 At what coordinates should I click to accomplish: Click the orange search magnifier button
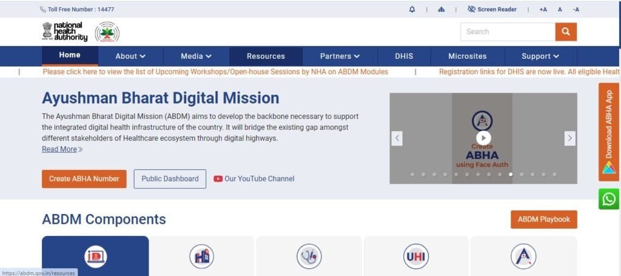click(566, 32)
